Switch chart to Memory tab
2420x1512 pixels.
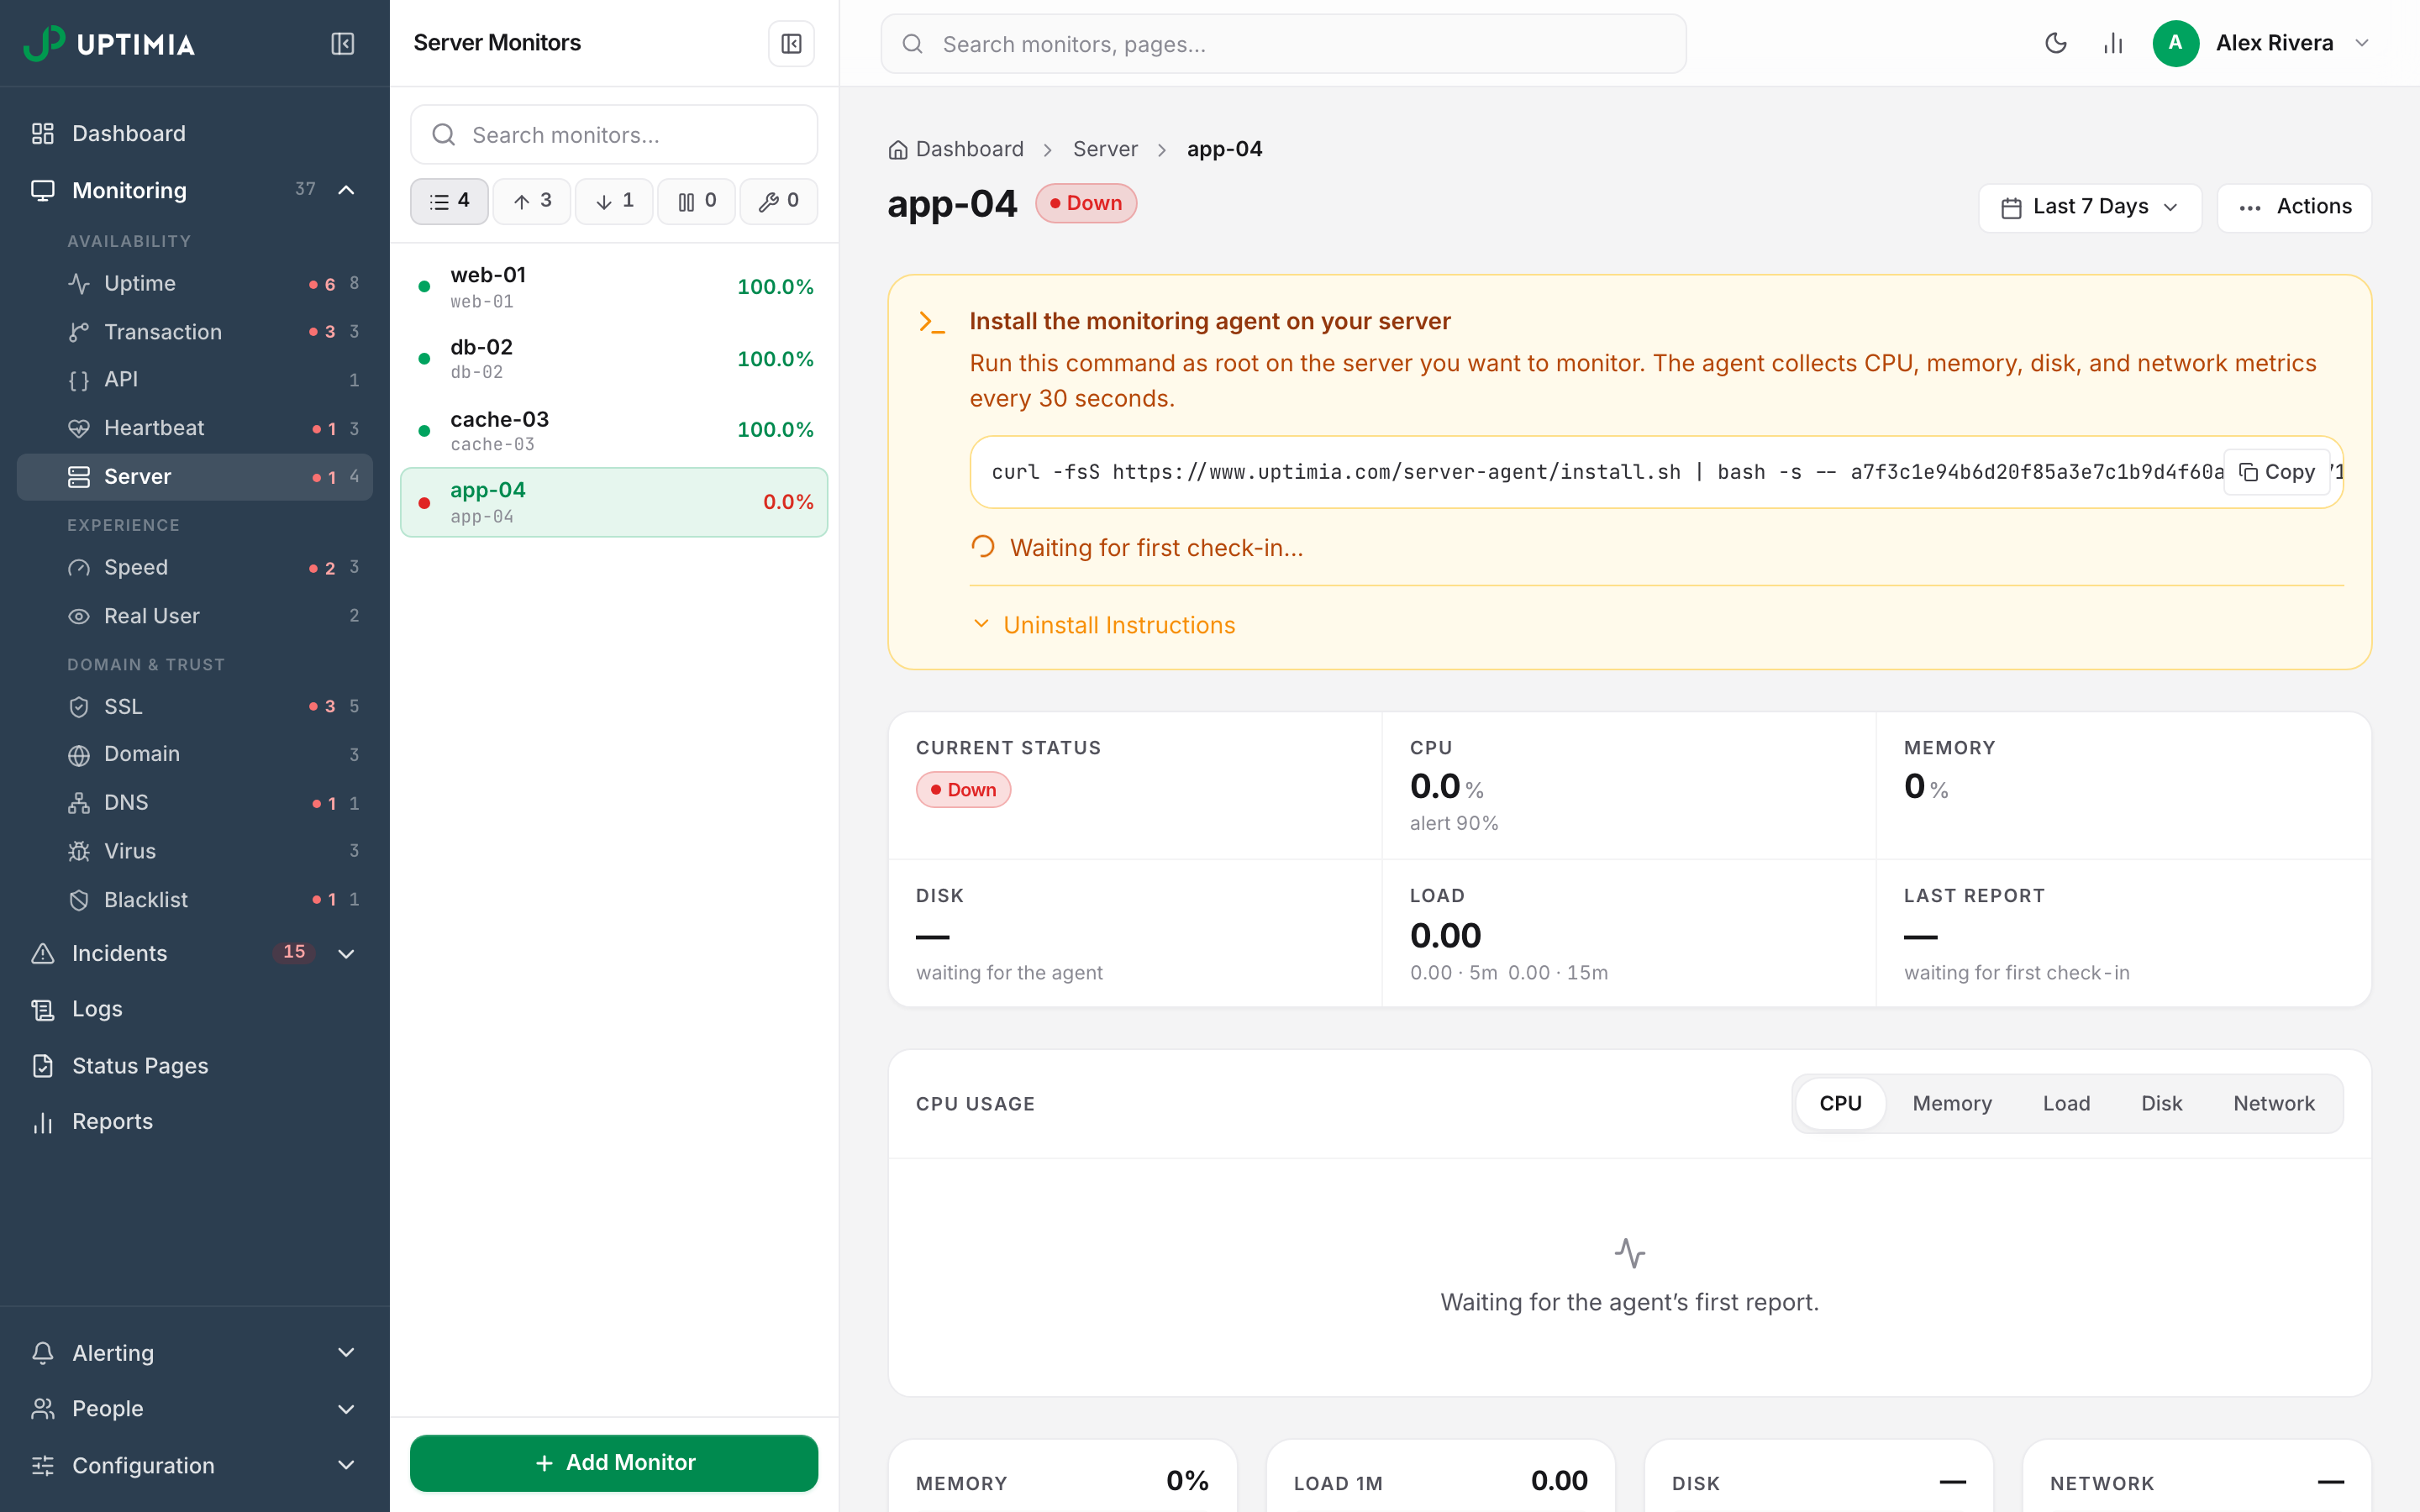(1951, 1103)
